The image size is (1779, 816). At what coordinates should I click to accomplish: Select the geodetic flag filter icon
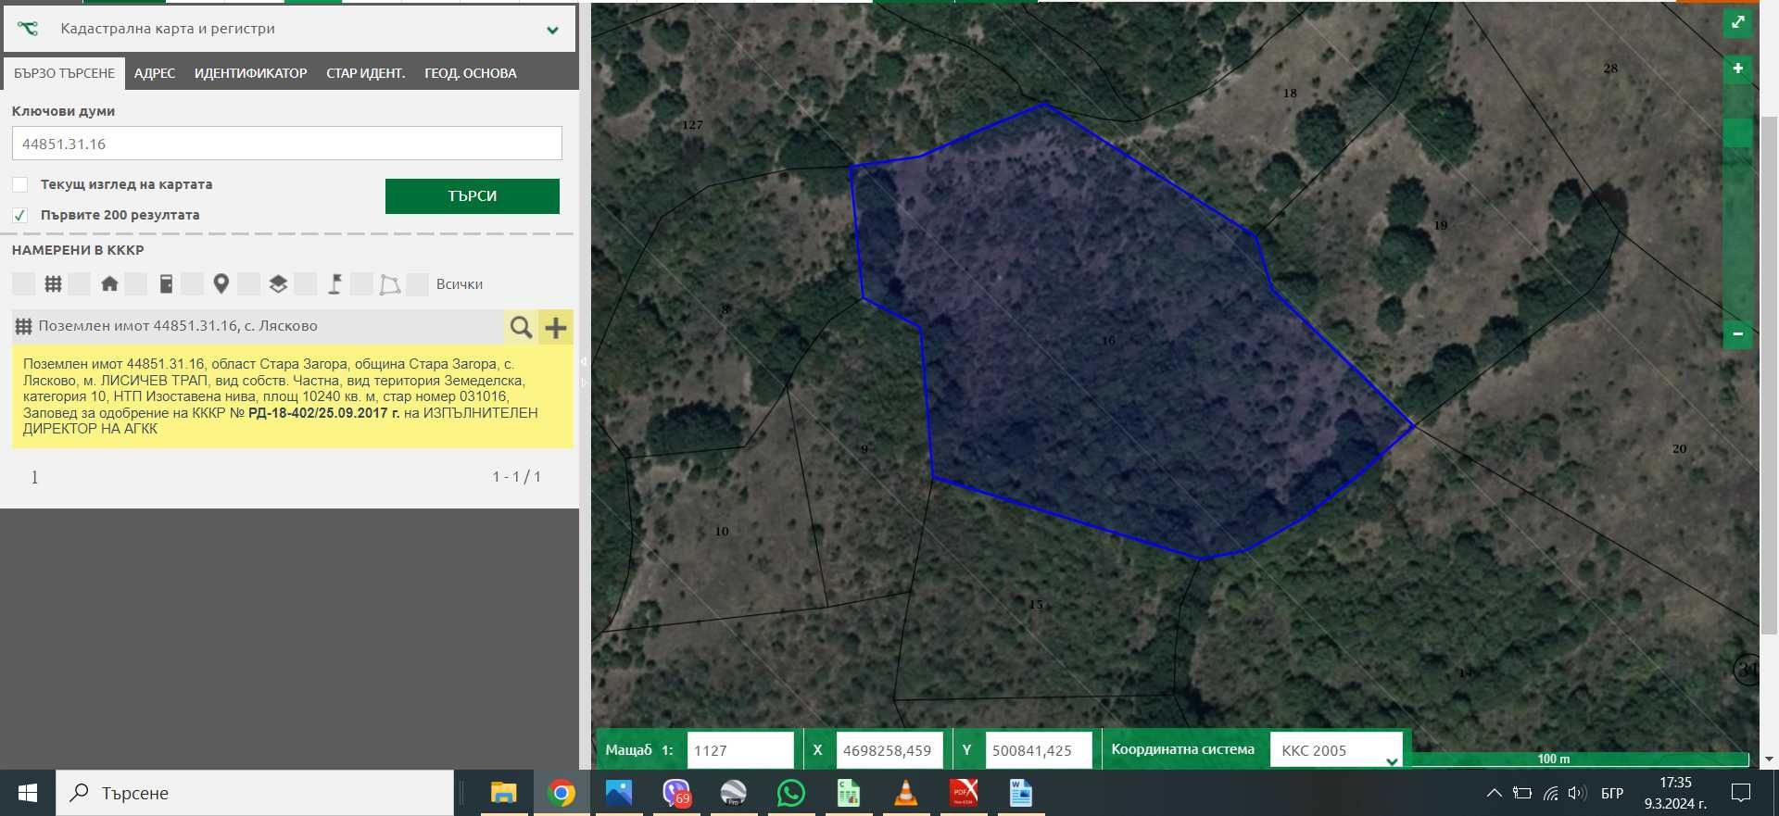334,284
